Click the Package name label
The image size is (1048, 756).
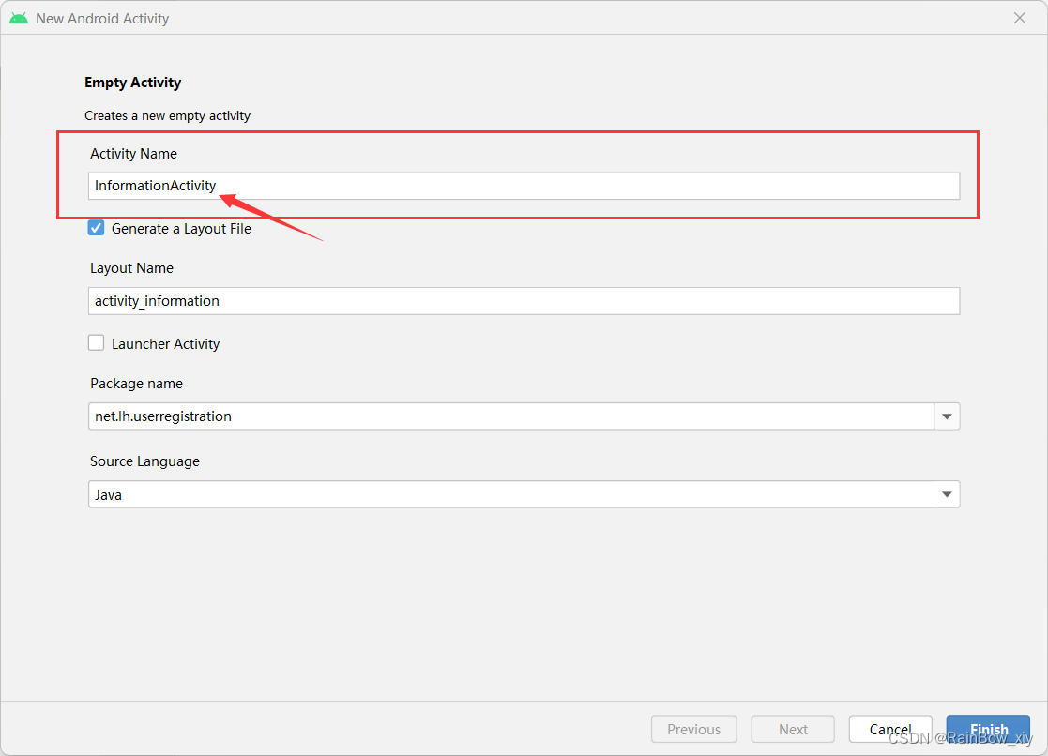pyautogui.click(x=136, y=384)
